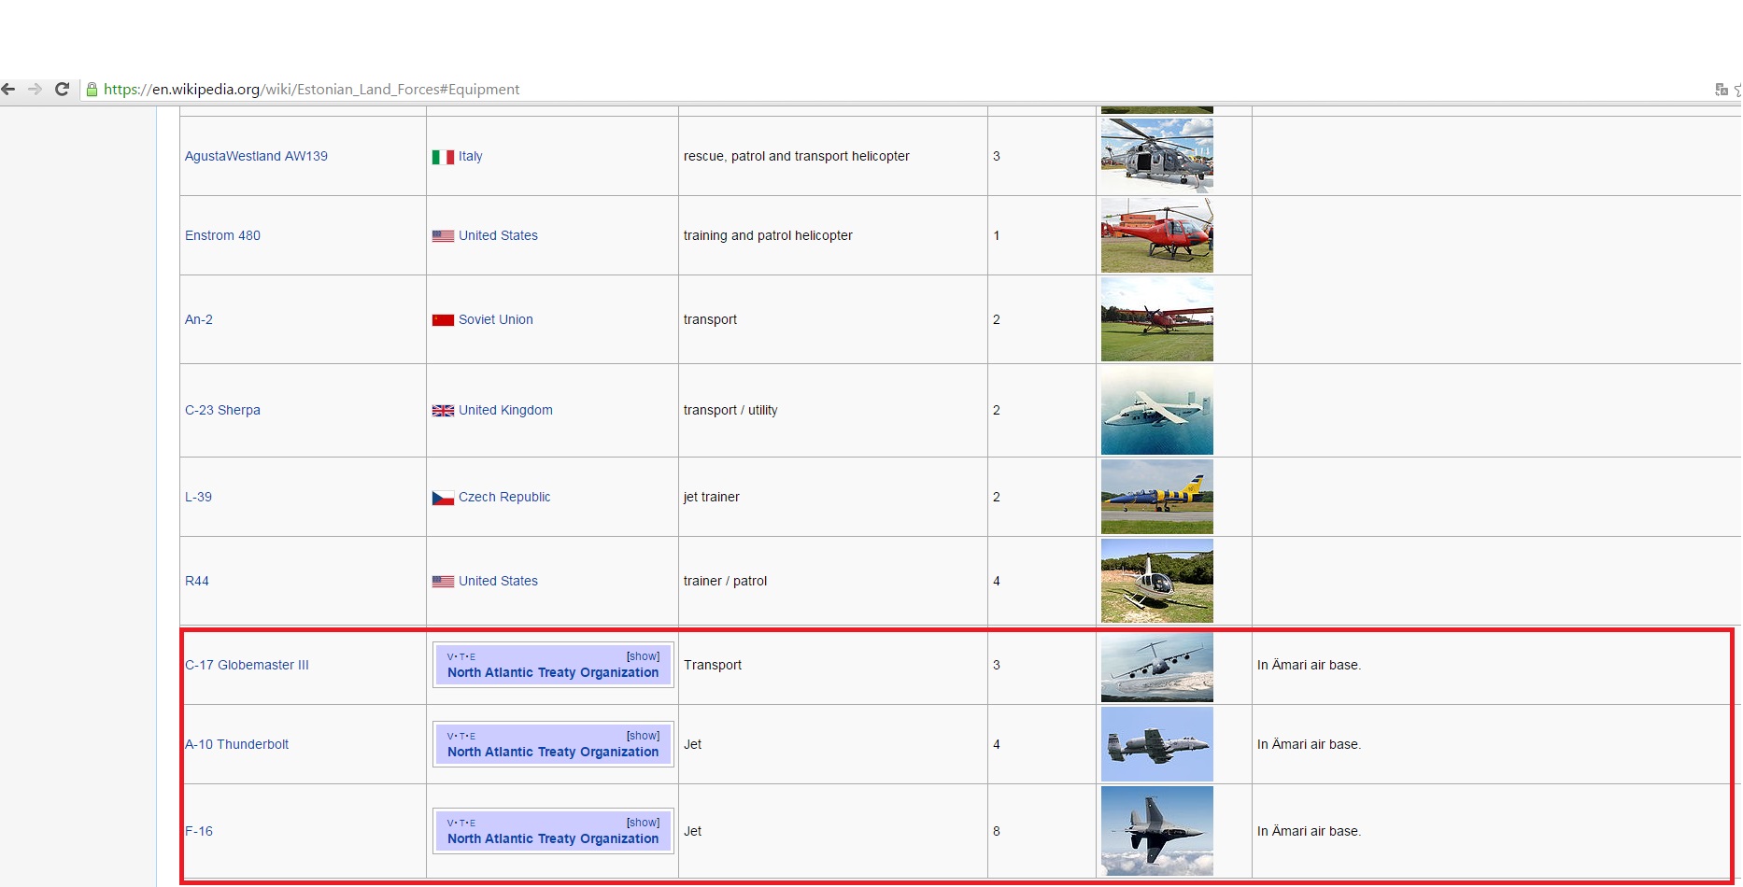Viewport: 1743px width, 887px height.
Task: Click the United Kingdom flag icon
Action: [x=443, y=411]
